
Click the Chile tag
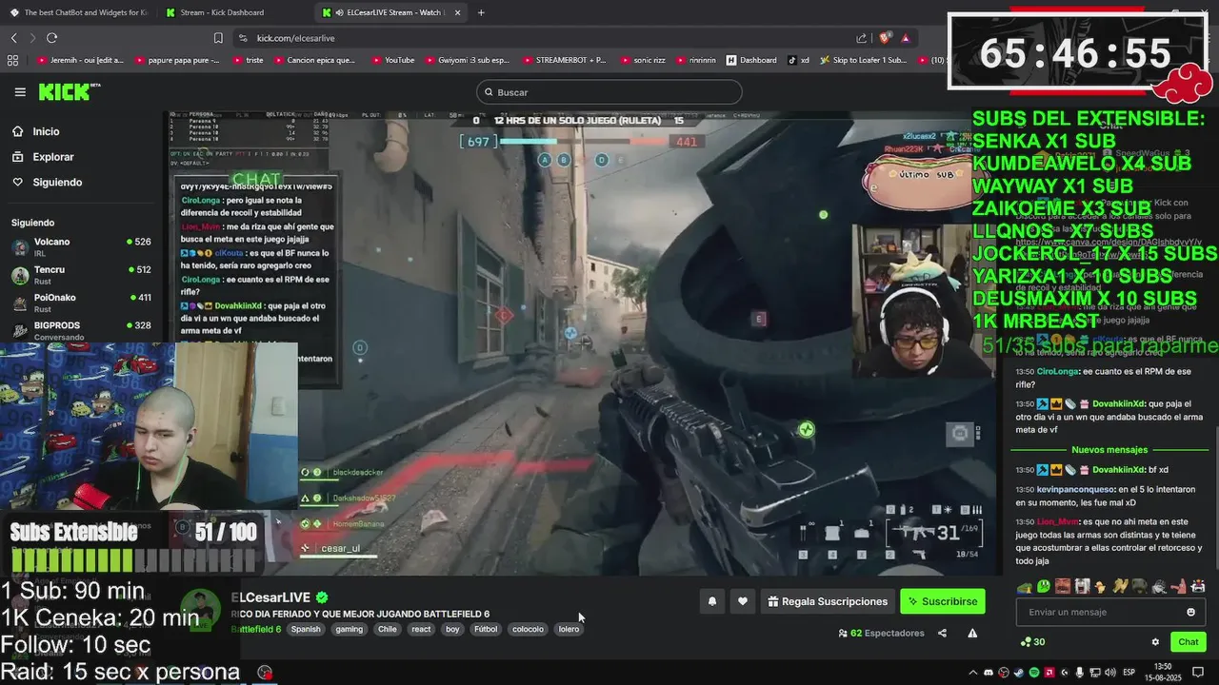point(387,629)
